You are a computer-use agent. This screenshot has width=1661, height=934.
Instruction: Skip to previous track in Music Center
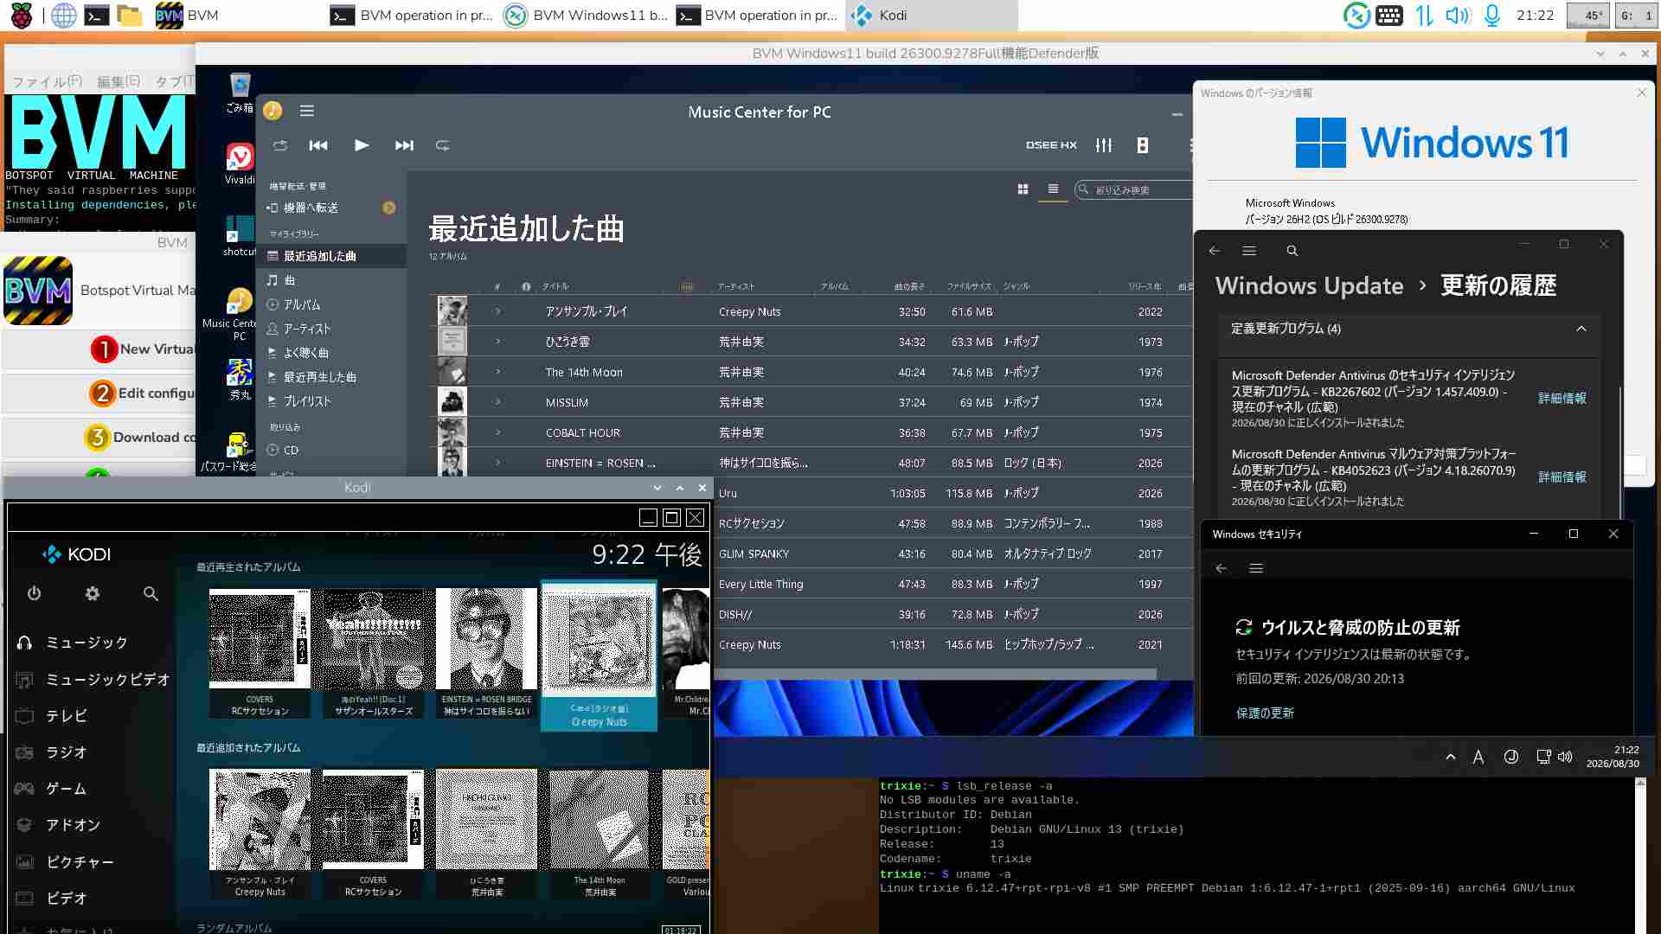(x=318, y=145)
